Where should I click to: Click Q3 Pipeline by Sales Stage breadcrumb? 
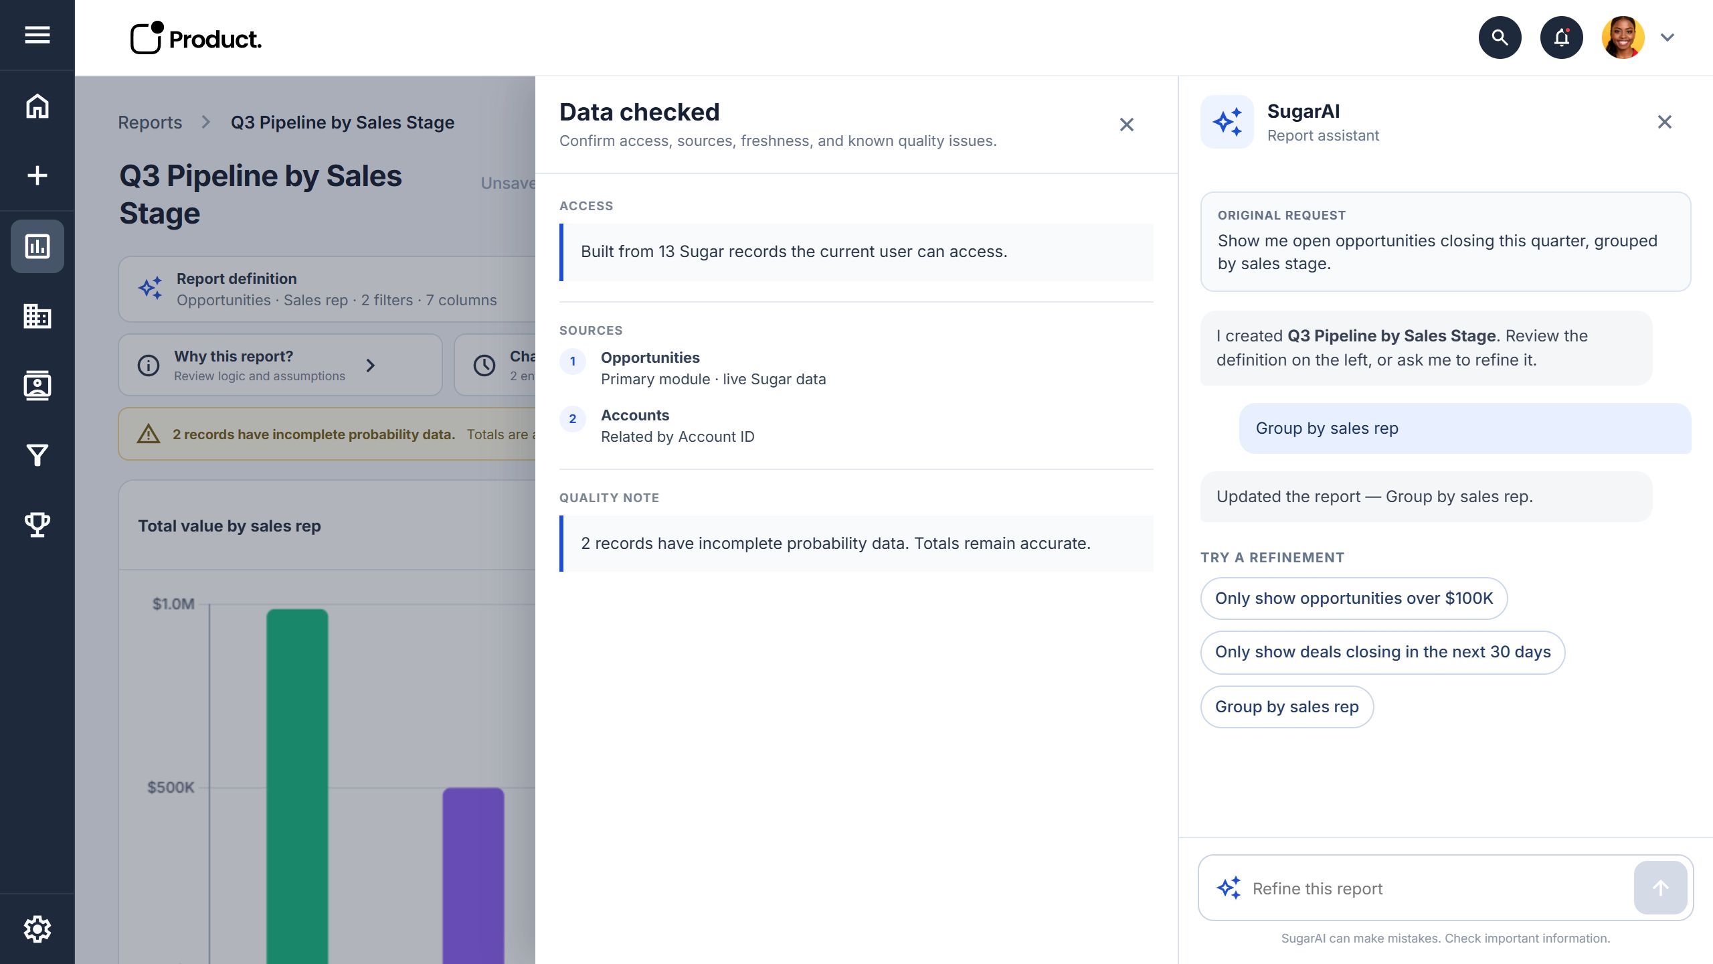343,123
